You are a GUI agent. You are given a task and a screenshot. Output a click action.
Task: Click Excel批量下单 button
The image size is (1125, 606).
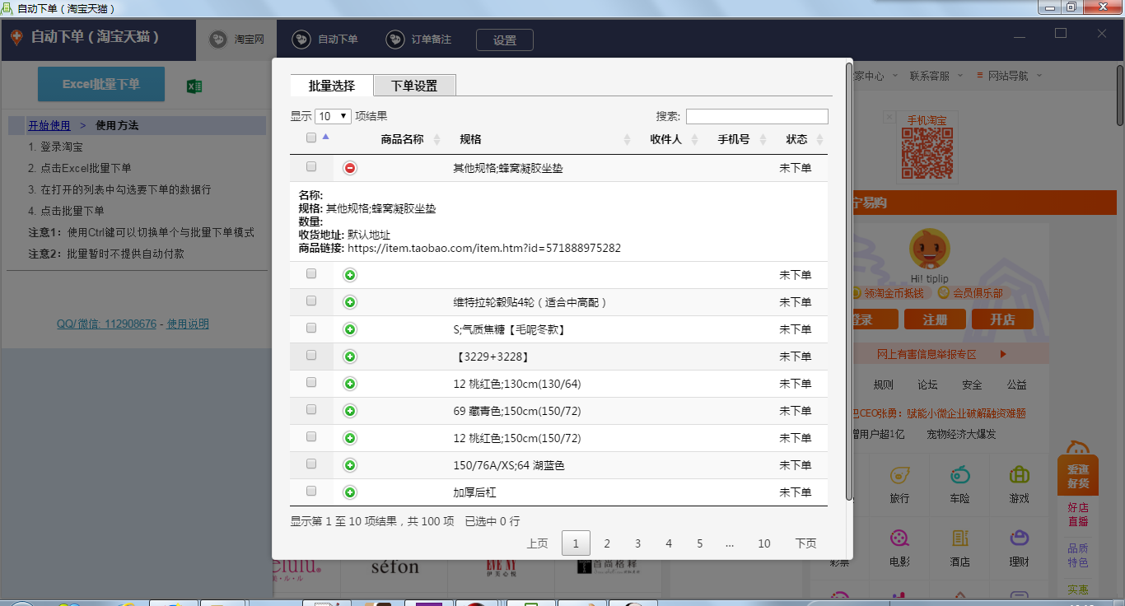101,84
